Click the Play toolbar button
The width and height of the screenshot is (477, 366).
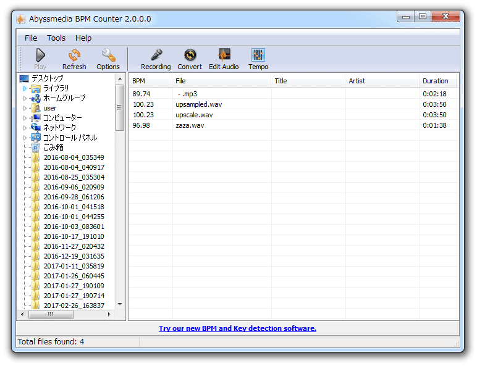point(40,59)
